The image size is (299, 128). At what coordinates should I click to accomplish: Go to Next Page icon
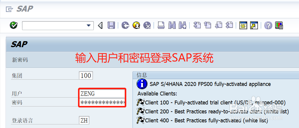pyautogui.click(x=219, y=25)
